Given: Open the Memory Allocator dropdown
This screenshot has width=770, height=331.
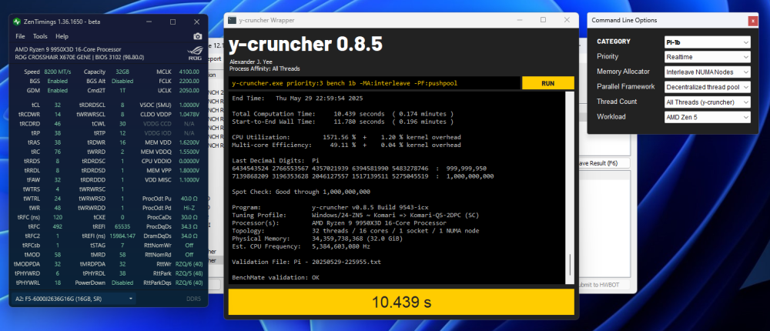Looking at the screenshot, I should (707, 72).
